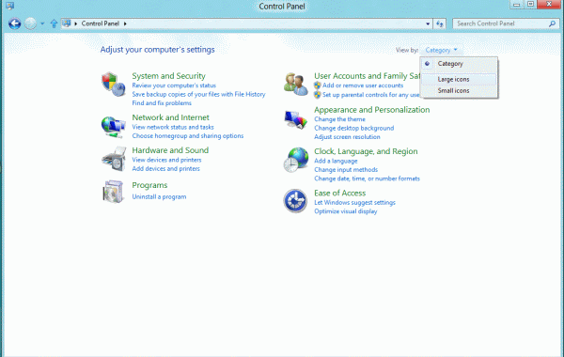Click Choose homegroup and sharing options

tap(188, 136)
